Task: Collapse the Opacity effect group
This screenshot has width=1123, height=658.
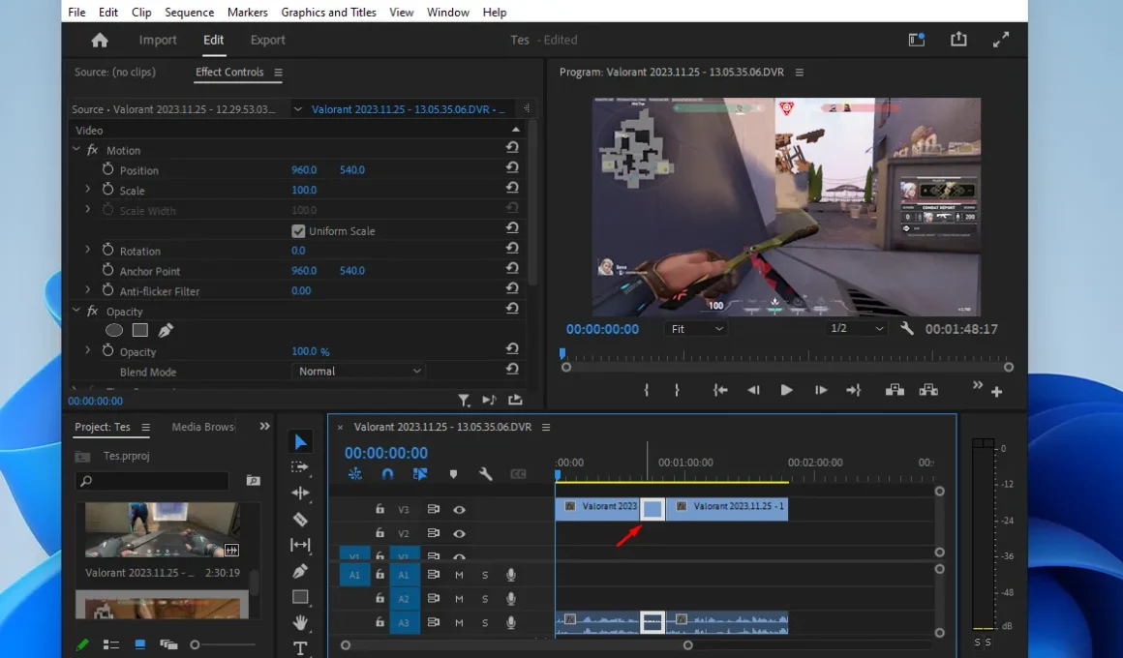Action: coord(76,311)
